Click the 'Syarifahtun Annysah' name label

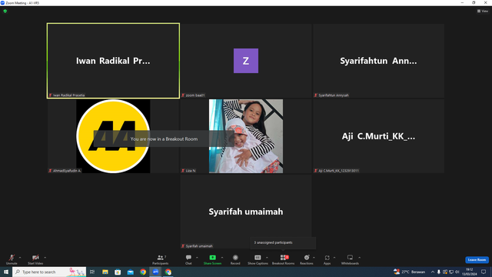(334, 95)
